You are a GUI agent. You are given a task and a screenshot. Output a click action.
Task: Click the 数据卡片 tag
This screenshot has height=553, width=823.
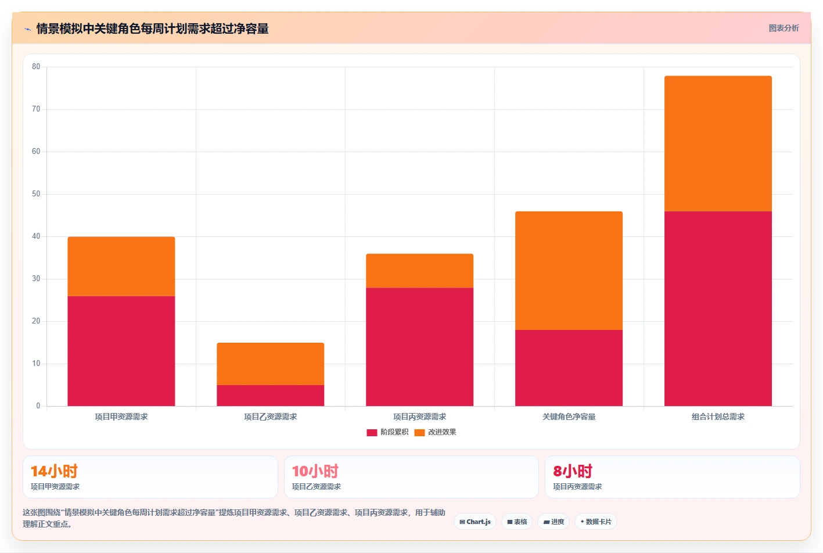tap(596, 522)
